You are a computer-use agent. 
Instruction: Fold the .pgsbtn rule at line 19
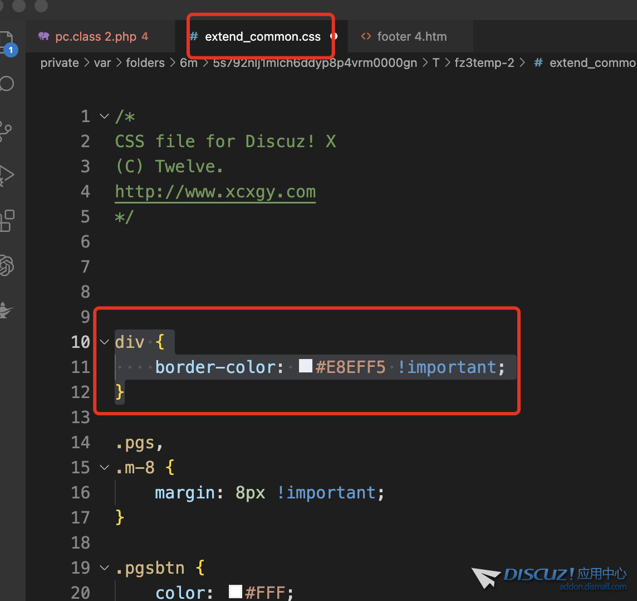point(104,568)
